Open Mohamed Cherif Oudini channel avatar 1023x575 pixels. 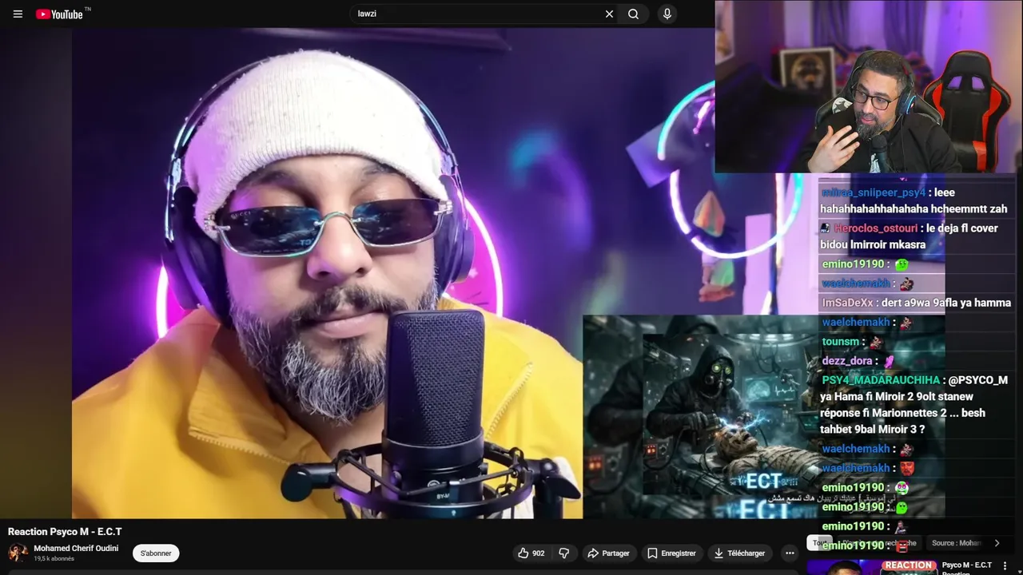[18, 553]
